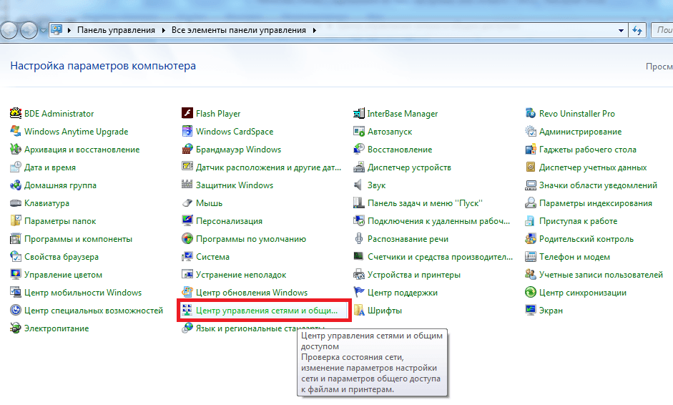This screenshot has width=673, height=405.
Task: Open the Диспетчер устройств icon
Action: (x=359, y=167)
